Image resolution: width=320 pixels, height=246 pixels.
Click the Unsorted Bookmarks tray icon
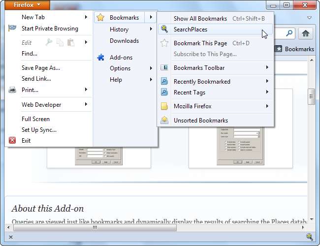pyautogui.click(x=164, y=120)
